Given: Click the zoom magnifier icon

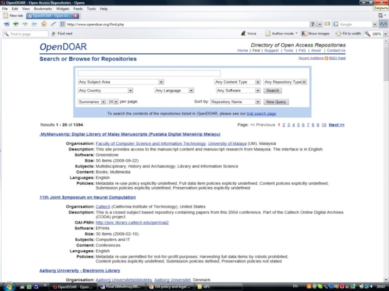Looking at the screenshot, I should [x=368, y=33].
